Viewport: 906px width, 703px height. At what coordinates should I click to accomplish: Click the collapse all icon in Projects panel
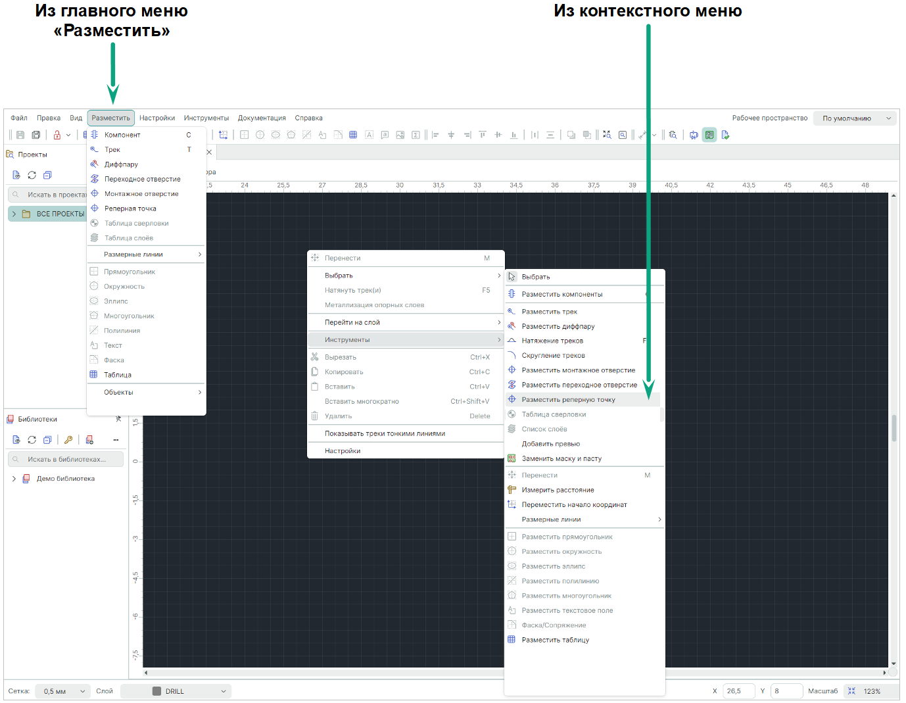pos(47,175)
